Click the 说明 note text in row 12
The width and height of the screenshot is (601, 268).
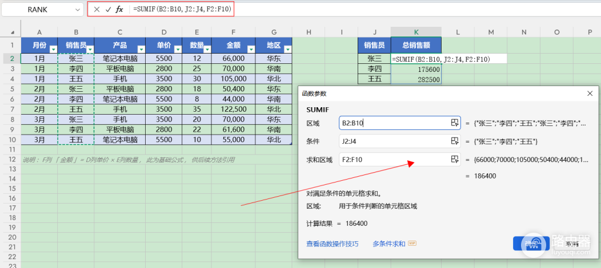pos(128,160)
